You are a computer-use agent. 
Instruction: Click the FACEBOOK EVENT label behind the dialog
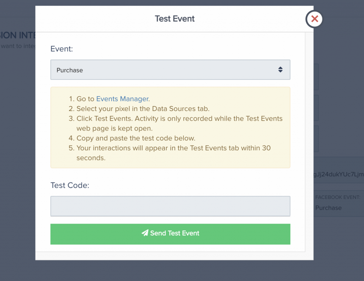[338, 197]
